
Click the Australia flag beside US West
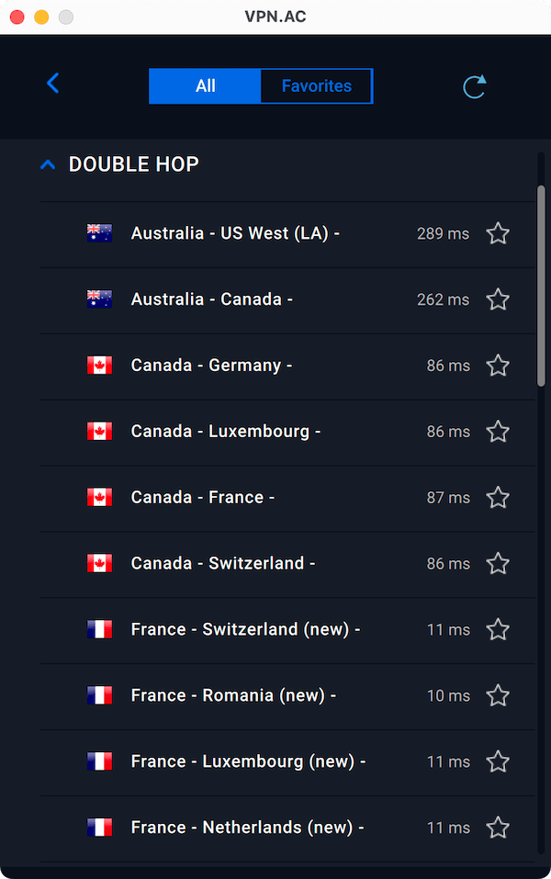click(99, 233)
